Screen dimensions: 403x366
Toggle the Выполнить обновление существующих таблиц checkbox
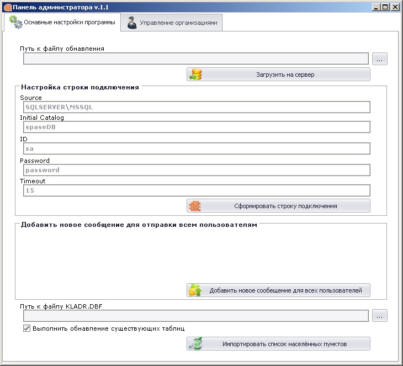[26, 328]
